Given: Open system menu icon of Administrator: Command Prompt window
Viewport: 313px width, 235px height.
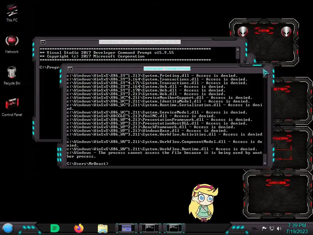Looking at the screenshot, I should tap(70, 69).
